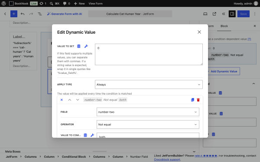
Task: Open the (?) help link
Action: tap(249, 39)
